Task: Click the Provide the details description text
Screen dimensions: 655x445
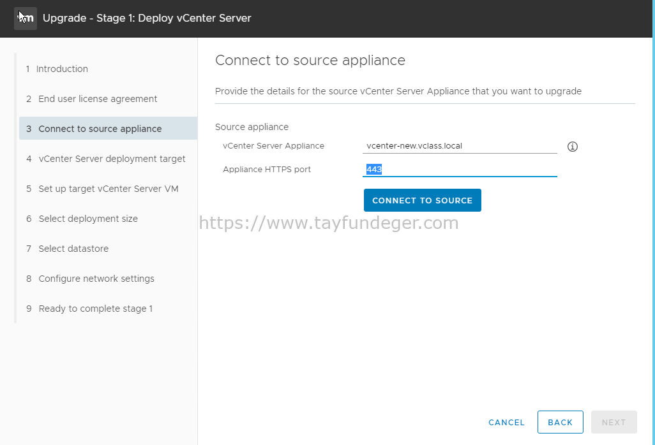Action: (x=398, y=91)
